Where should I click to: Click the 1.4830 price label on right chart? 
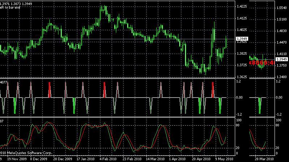point(282,31)
